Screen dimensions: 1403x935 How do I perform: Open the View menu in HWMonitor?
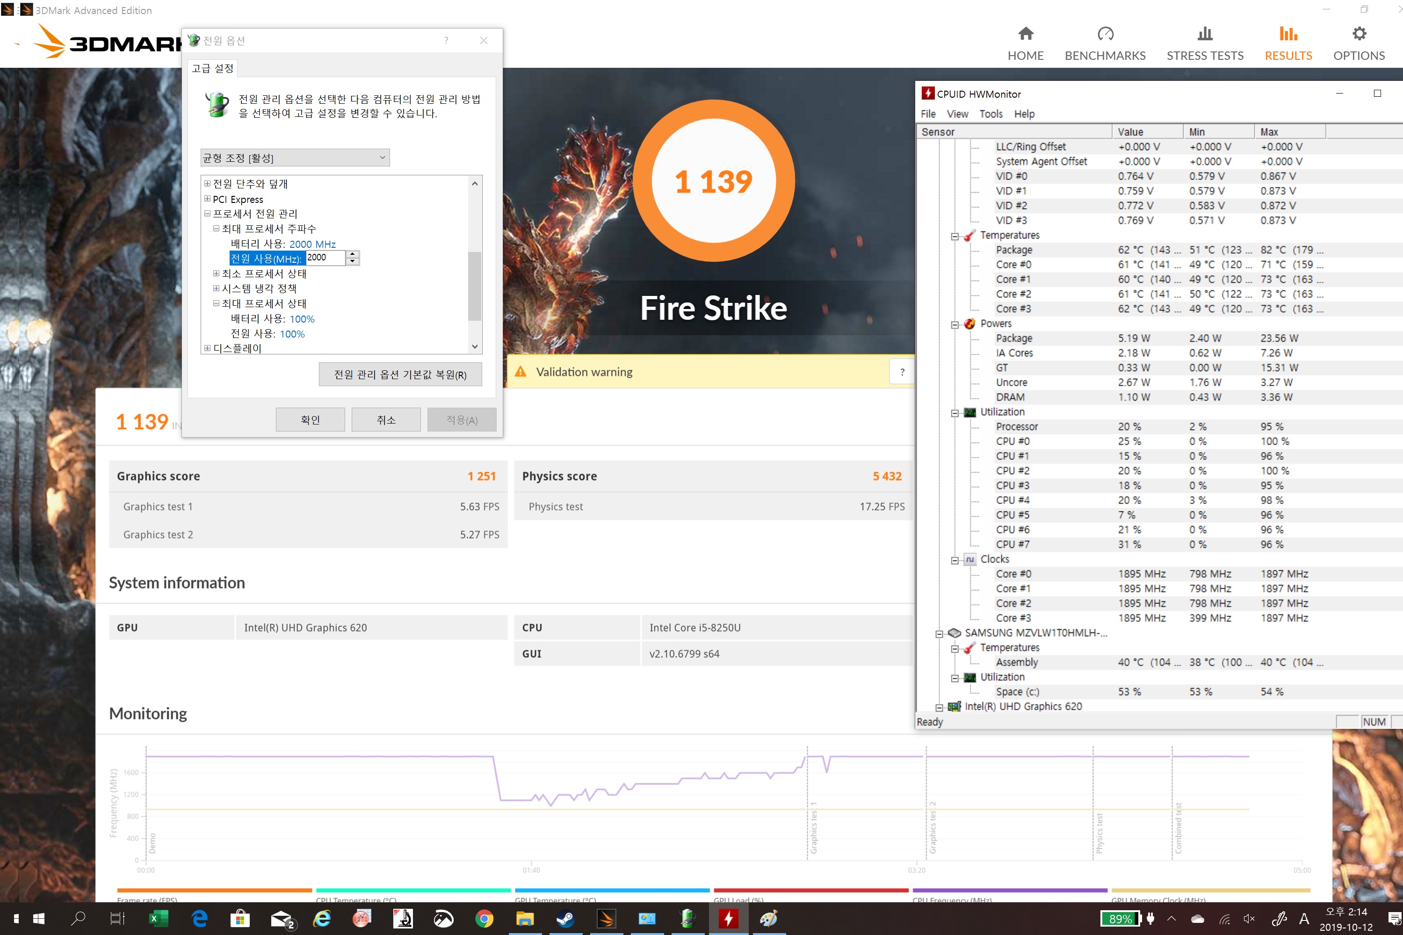[x=957, y=114]
